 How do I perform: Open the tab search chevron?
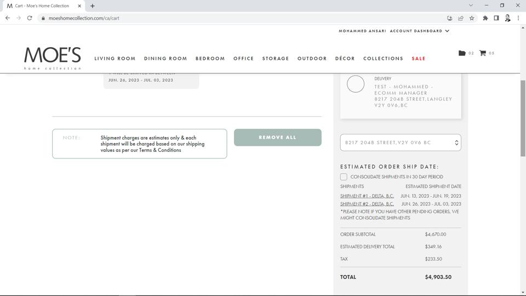(x=471, y=5)
